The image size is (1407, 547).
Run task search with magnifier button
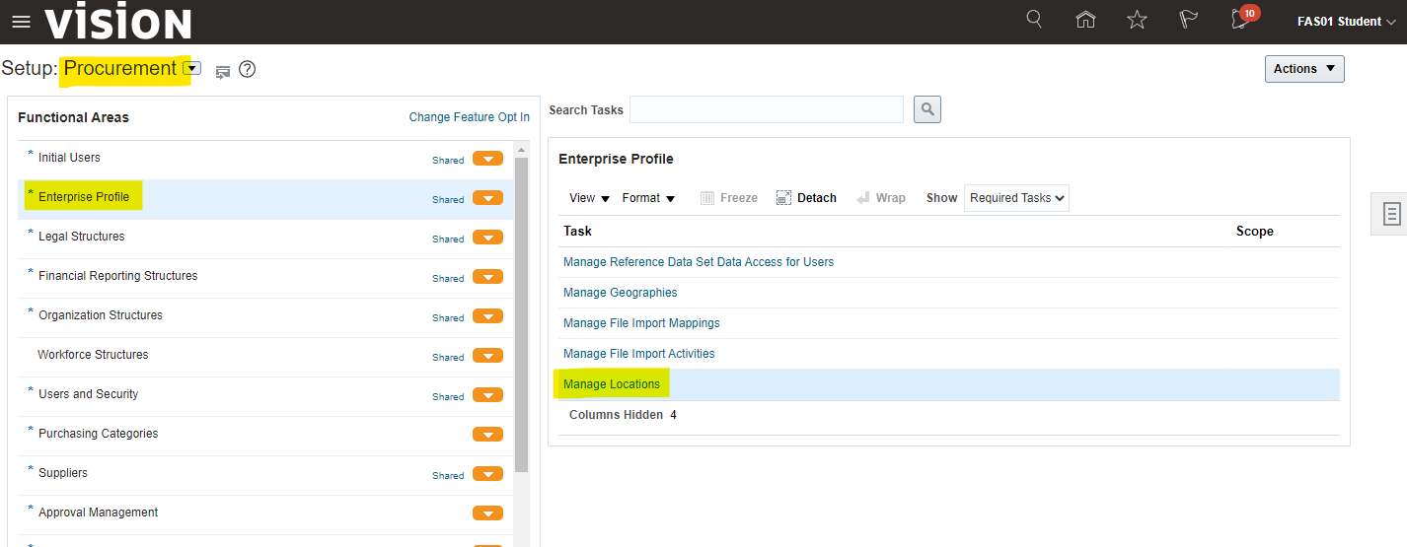coord(926,109)
